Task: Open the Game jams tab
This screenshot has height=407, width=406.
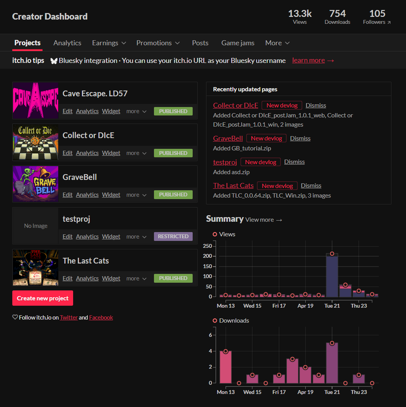Action: coord(238,43)
